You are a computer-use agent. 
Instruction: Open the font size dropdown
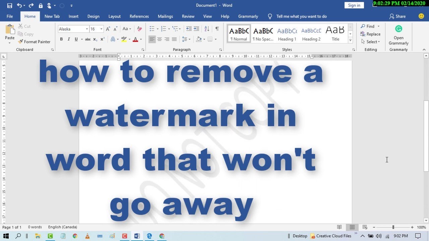101,29
